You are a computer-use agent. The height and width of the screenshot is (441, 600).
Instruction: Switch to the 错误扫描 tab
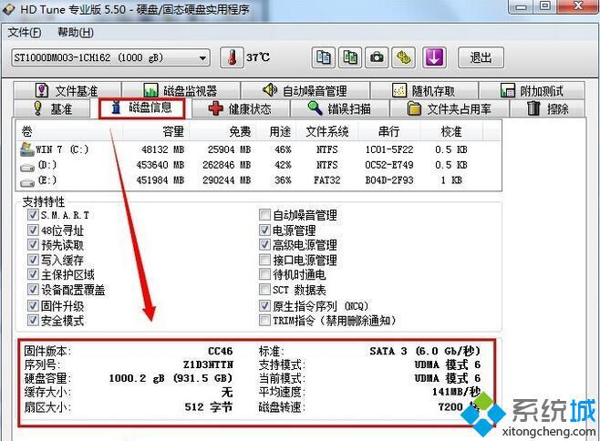tap(339, 108)
